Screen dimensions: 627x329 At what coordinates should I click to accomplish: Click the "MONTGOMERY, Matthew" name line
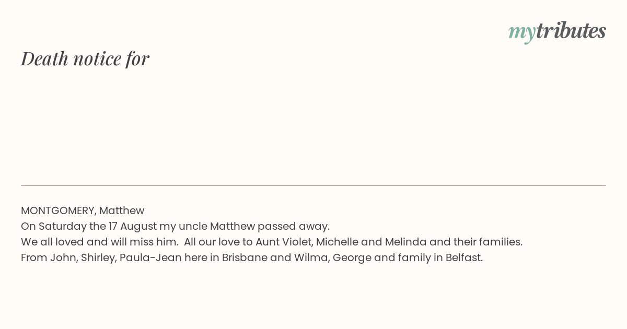83,210
